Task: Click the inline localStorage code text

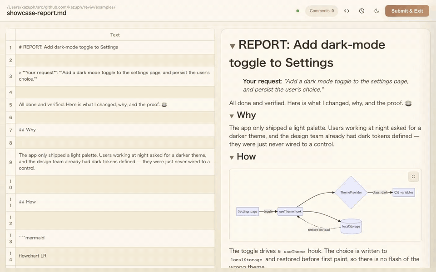Action: 246,260
